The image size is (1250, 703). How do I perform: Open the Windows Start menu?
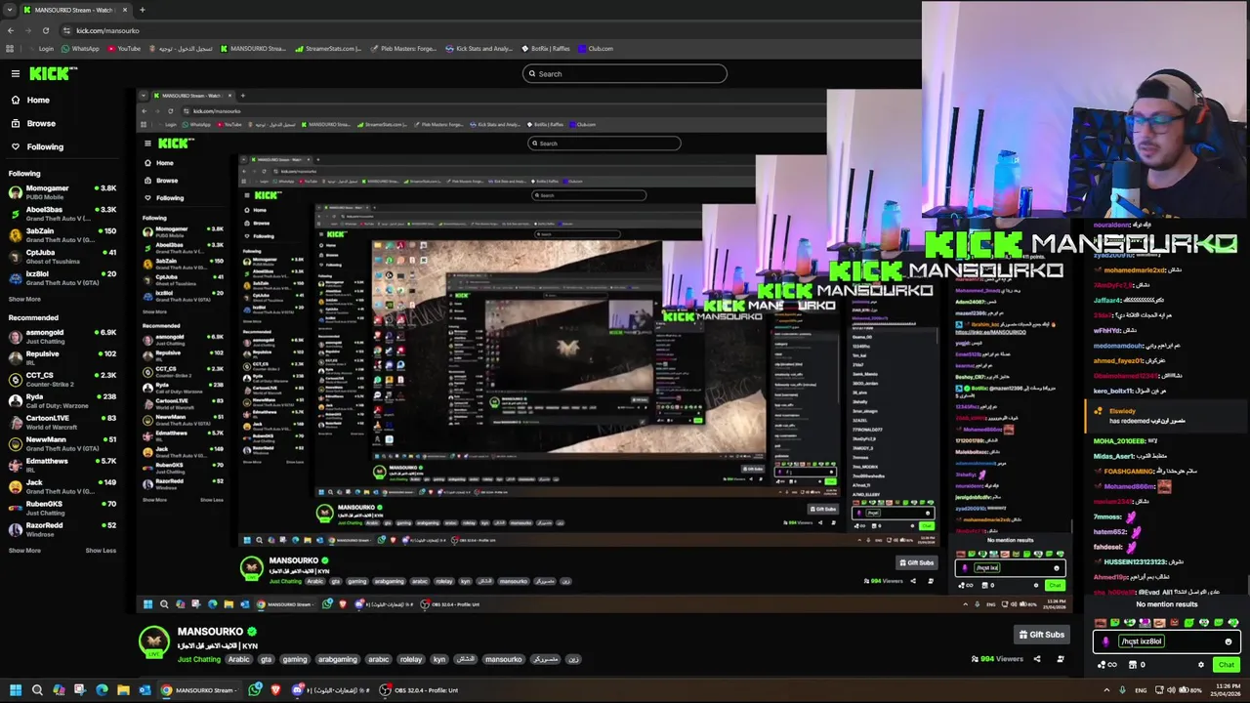(15, 690)
